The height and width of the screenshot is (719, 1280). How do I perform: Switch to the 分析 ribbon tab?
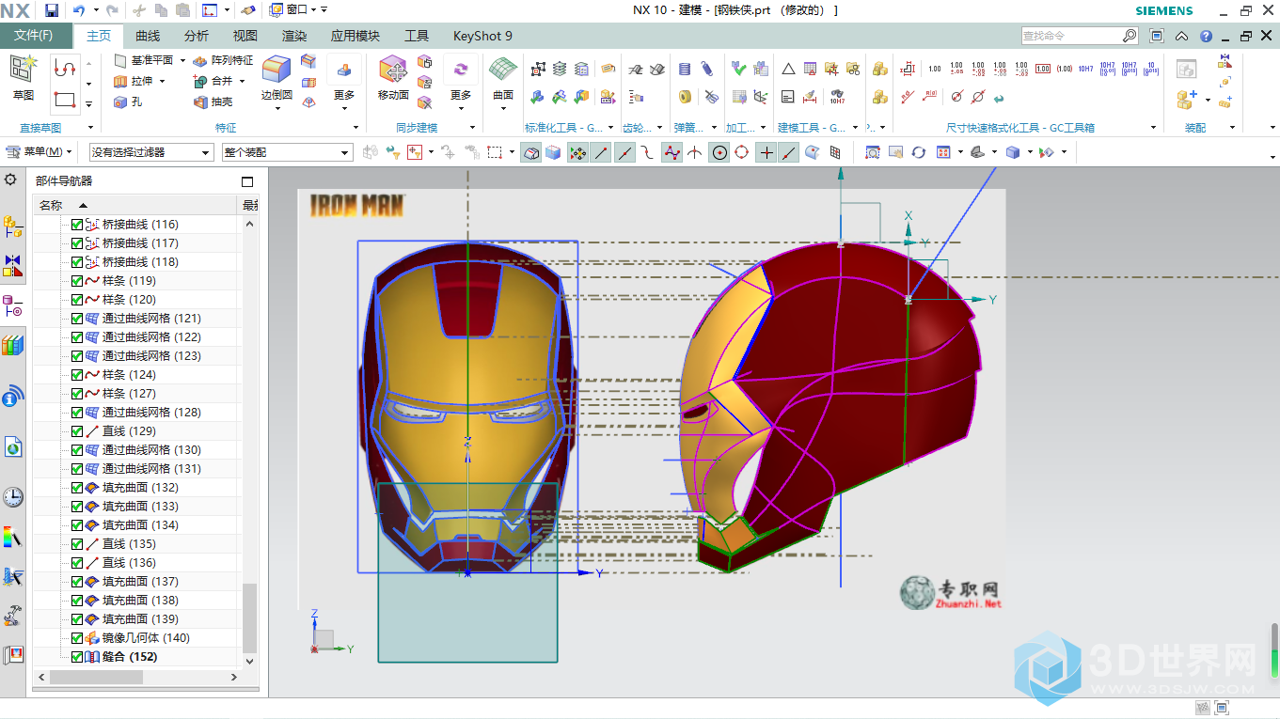[197, 36]
